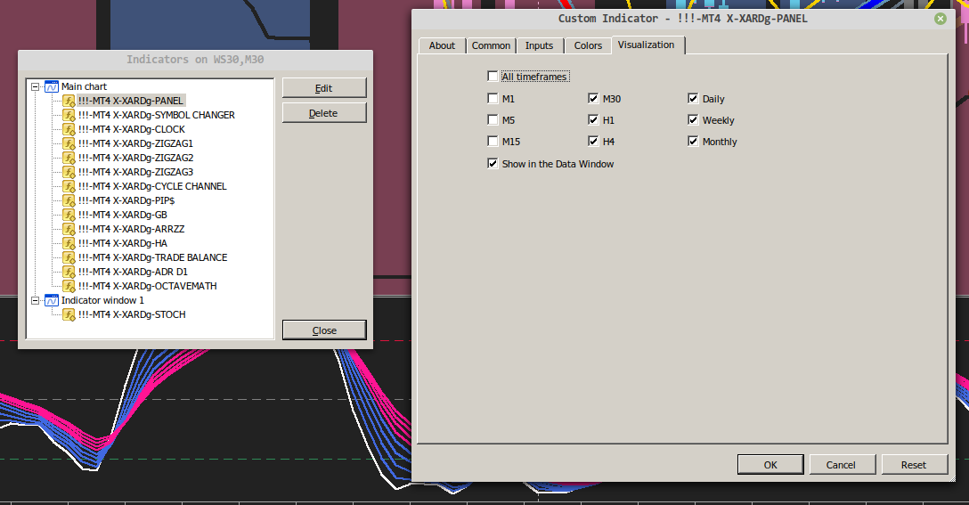Select !!!-MT4 X-XARDg-CLOCK row
This screenshot has width=969, height=505.
coord(132,129)
